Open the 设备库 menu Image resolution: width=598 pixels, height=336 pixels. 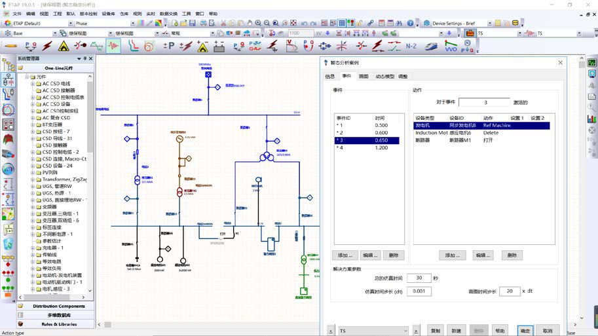(108, 13)
